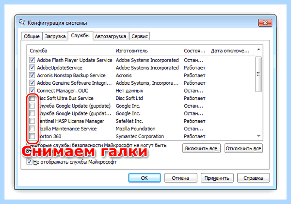Open the Общие tab
291x204 pixels.
32,36
